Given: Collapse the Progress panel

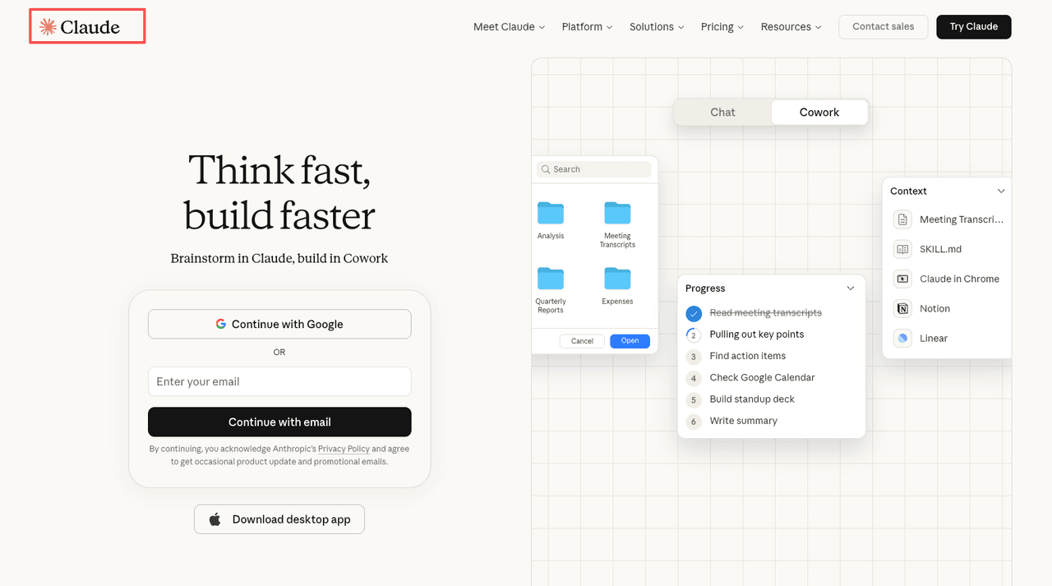Looking at the screenshot, I should click(851, 288).
